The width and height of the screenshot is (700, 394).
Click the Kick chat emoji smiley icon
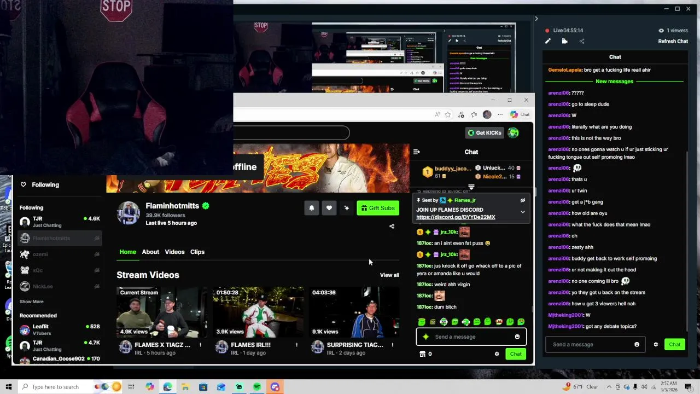[517, 337]
